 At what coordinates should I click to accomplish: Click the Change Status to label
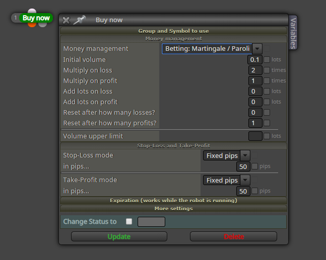point(90,222)
